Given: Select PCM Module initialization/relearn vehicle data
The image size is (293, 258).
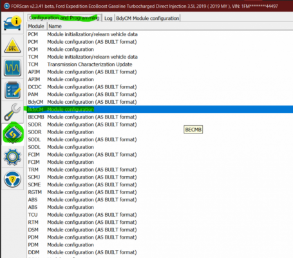Looking at the screenshot, I should coord(160,34).
